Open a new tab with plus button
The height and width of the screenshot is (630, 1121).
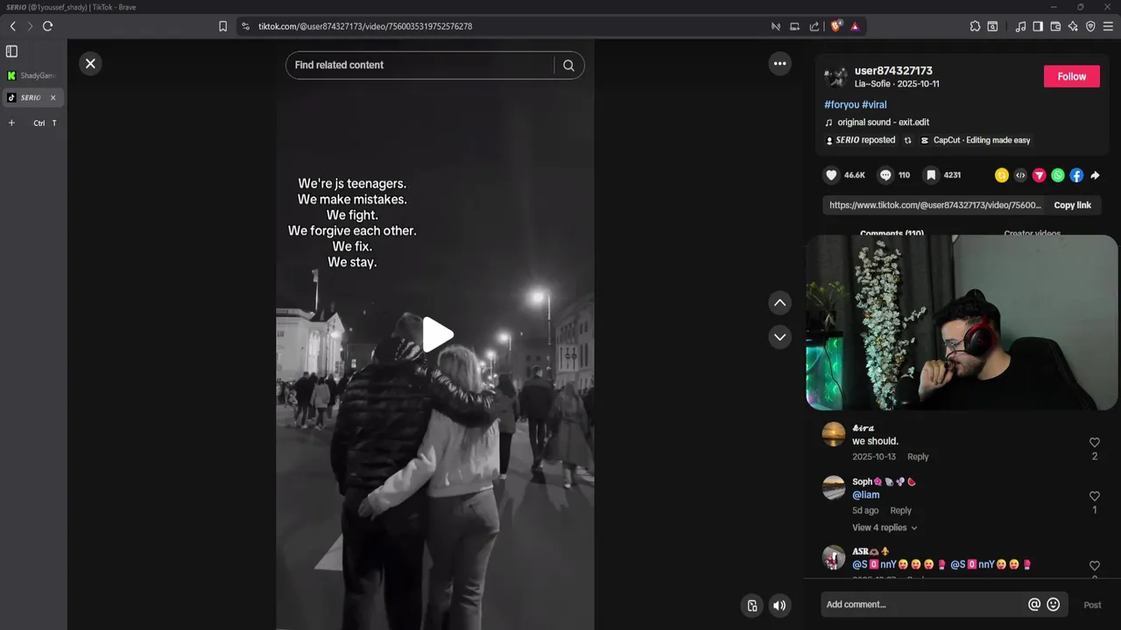coord(11,122)
